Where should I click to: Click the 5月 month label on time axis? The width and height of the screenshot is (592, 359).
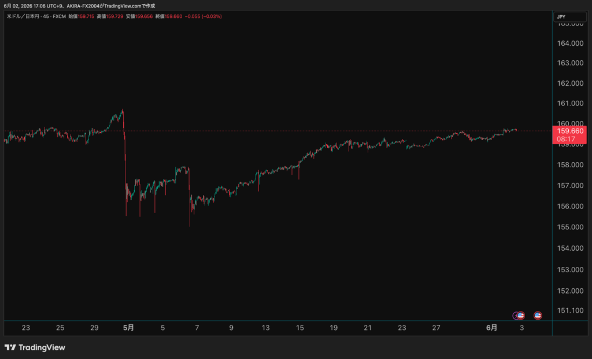[x=128, y=328]
